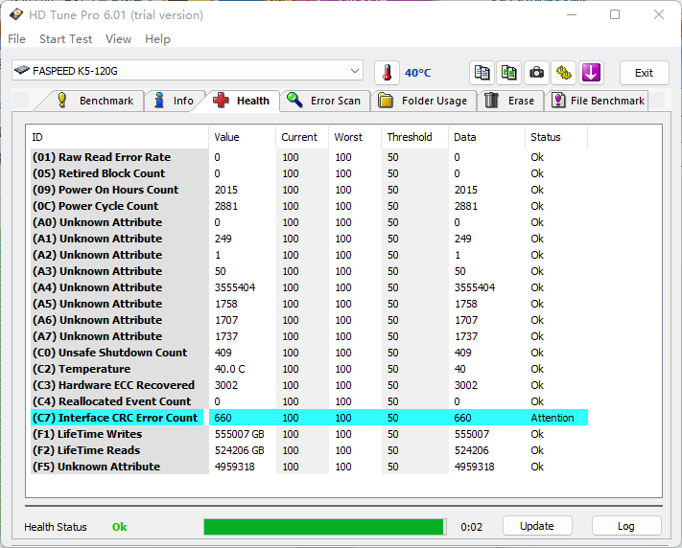Click the Worst column header
Image resolution: width=682 pixels, height=548 pixels.
click(x=355, y=137)
